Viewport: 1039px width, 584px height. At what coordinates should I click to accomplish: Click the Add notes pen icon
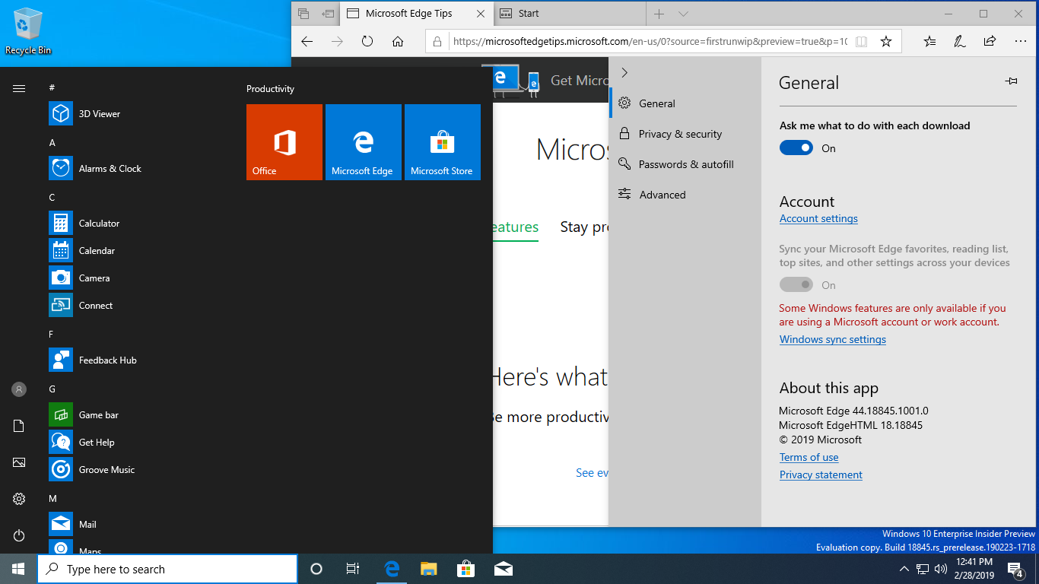[x=960, y=42]
